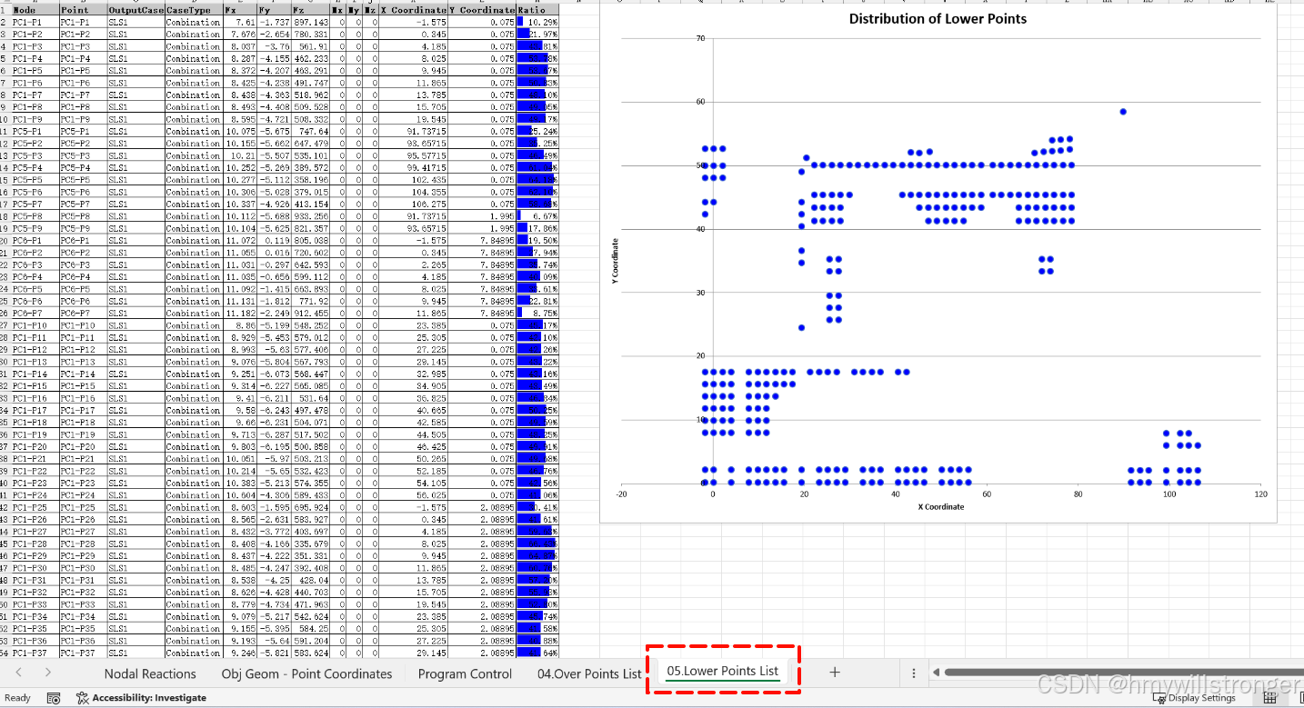Add a new sheet with the plus button

pyautogui.click(x=835, y=673)
